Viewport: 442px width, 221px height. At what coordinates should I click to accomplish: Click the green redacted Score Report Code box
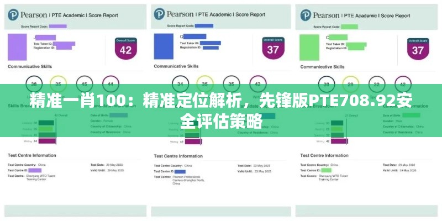(349, 26)
